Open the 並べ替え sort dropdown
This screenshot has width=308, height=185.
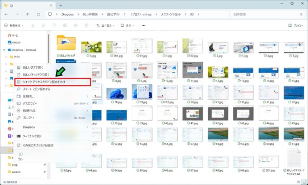105,25
